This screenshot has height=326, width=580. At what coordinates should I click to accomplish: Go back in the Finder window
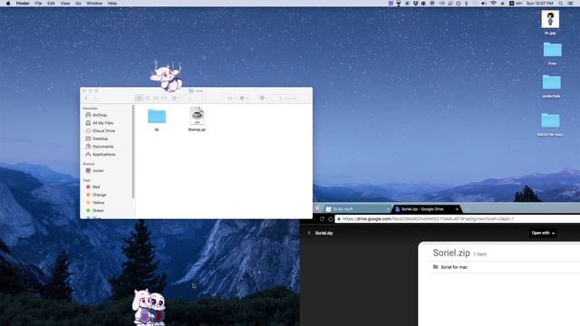pyautogui.click(x=86, y=98)
